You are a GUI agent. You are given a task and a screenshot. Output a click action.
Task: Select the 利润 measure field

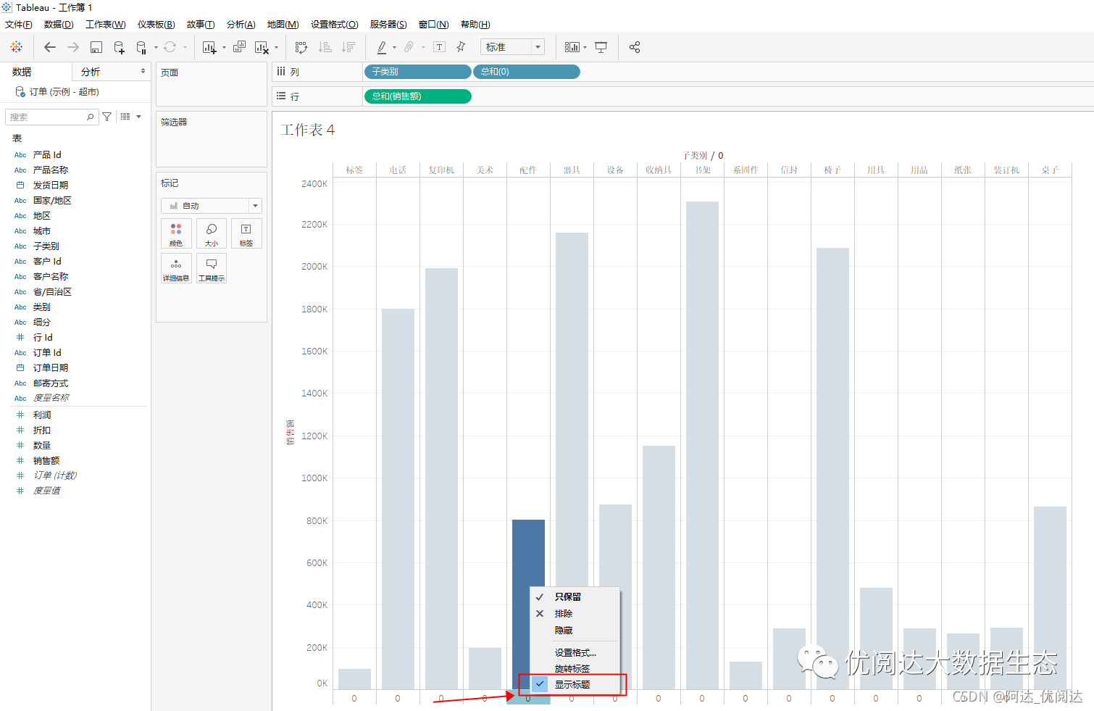(42, 415)
